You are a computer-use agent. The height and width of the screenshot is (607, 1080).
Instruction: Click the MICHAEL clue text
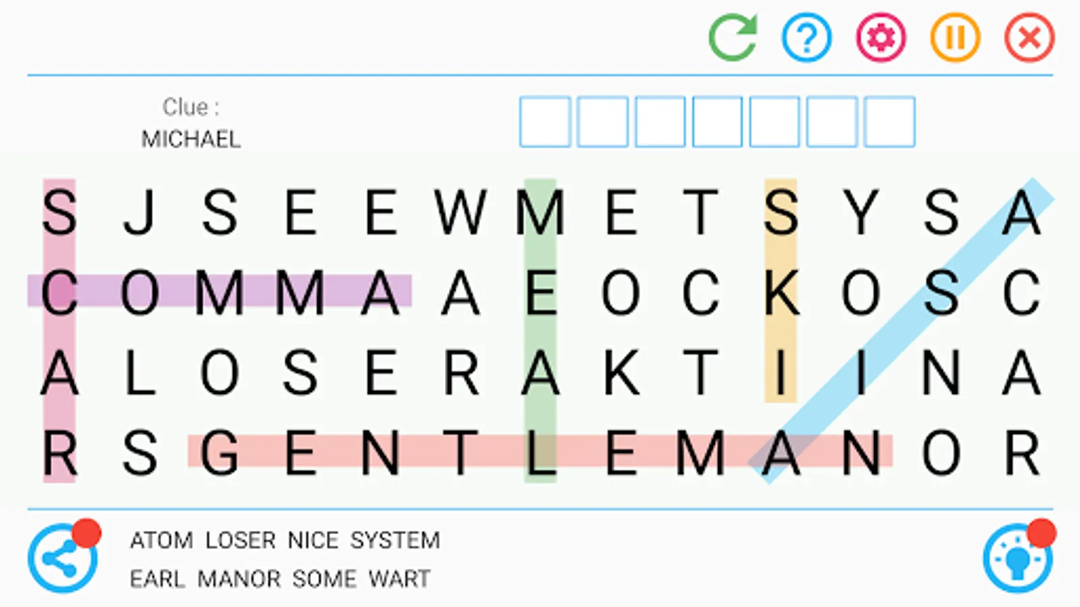tap(191, 139)
